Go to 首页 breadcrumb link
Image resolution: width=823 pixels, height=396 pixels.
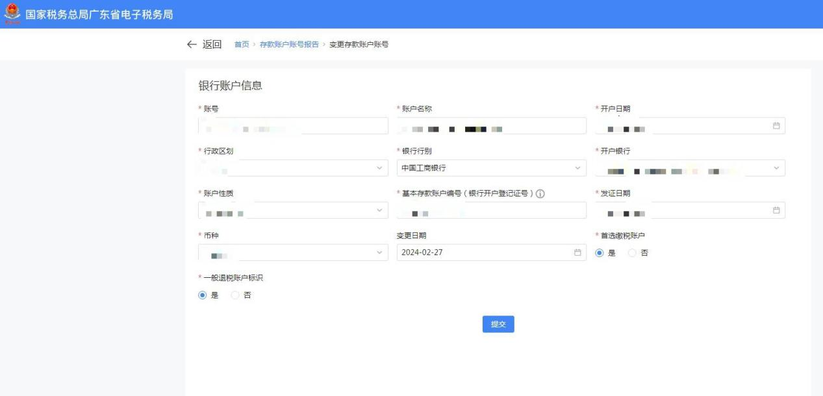pyautogui.click(x=242, y=45)
